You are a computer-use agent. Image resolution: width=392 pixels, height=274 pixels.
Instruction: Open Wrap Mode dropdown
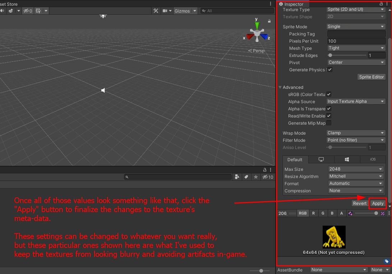tap(356, 133)
